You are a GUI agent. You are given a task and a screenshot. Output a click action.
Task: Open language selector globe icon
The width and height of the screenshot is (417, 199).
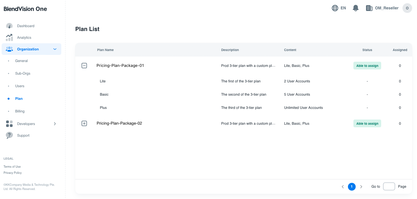pos(335,8)
